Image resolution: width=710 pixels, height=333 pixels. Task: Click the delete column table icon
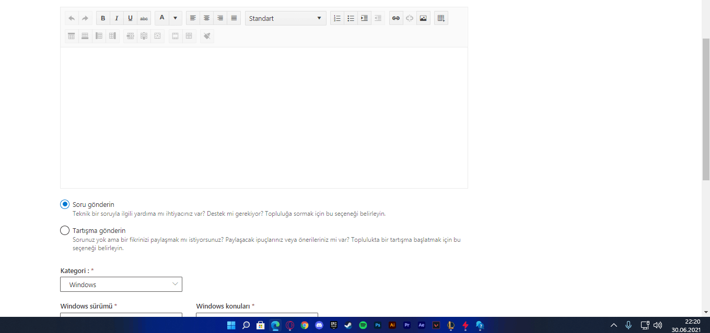pyautogui.click(x=144, y=36)
